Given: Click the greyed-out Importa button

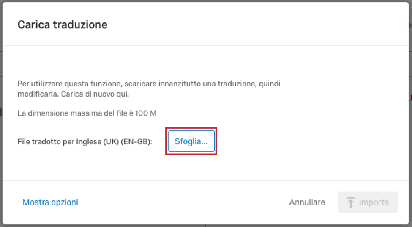Looking at the screenshot, I should pos(368,203).
